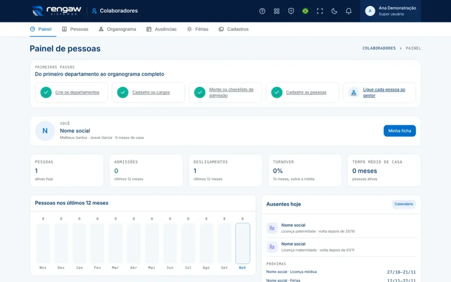This screenshot has width=451, height=282.
Task: Click the Desligamentos stat card
Action: [225, 171]
